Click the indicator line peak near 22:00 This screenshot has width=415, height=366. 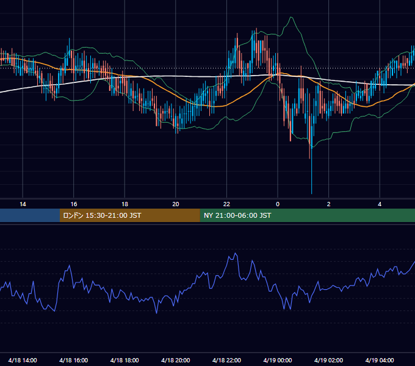(236, 254)
